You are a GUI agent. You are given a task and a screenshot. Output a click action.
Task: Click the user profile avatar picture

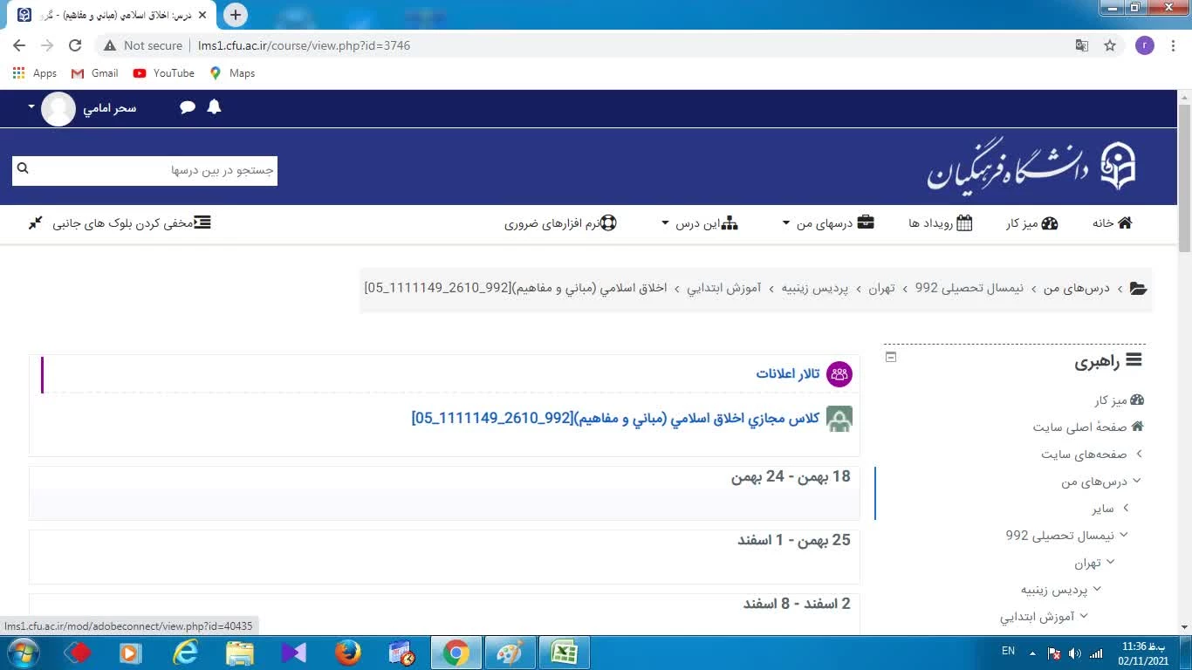coord(58,108)
